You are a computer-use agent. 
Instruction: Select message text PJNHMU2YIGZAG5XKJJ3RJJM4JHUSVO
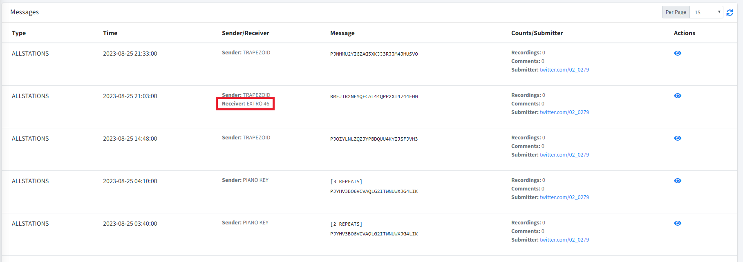pos(374,54)
